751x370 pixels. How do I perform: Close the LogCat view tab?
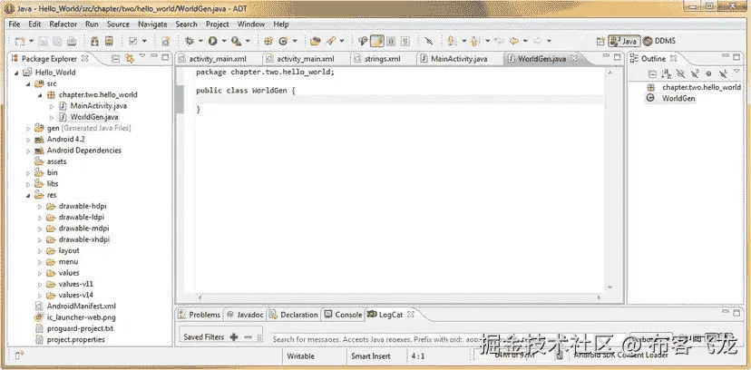tap(411, 315)
